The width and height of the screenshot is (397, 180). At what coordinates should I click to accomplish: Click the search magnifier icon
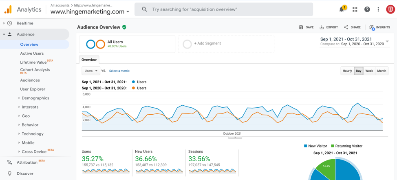(x=144, y=9)
